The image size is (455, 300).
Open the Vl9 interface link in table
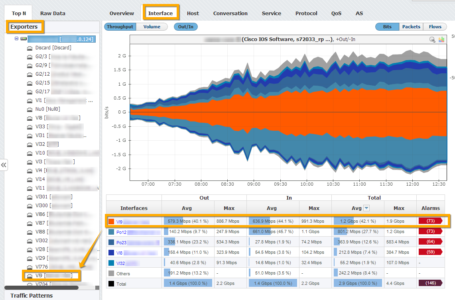[119, 222]
